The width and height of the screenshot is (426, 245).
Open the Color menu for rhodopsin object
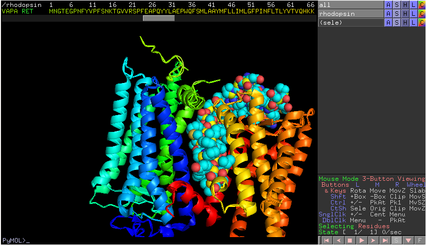(422, 13)
